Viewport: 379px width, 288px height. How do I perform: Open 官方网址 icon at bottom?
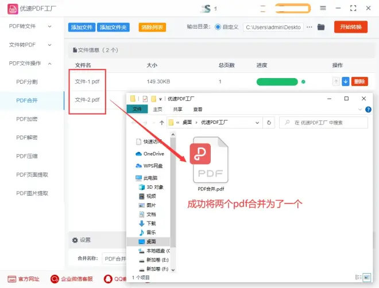12,279
